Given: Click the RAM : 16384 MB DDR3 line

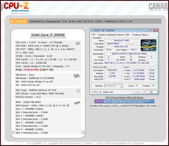Looking at the screenshot, I should tap(29, 102).
